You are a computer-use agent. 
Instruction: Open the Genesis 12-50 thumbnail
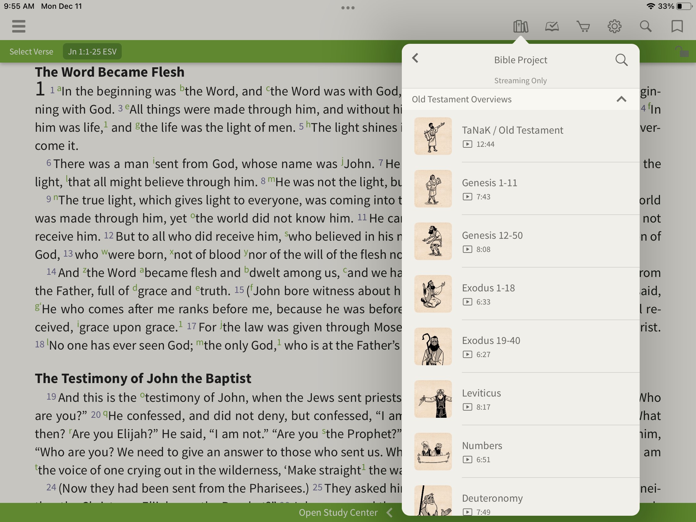tap(433, 241)
